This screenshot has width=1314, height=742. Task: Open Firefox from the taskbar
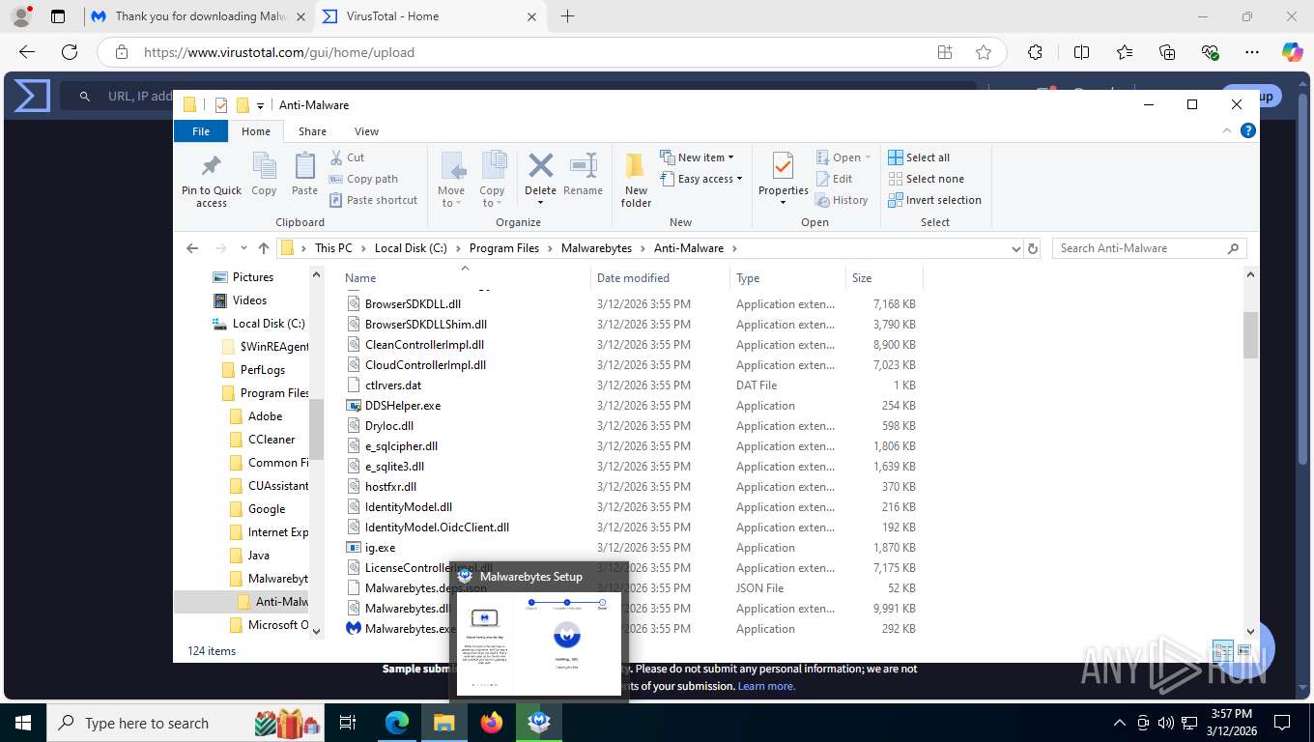click(492, 723)
